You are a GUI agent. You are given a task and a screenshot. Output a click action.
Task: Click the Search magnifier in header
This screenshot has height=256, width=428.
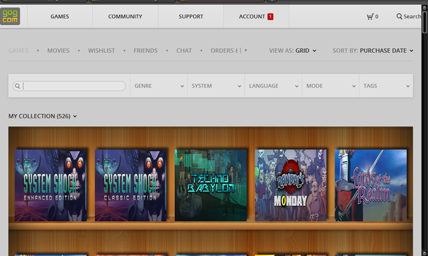[x=399, y=16]
